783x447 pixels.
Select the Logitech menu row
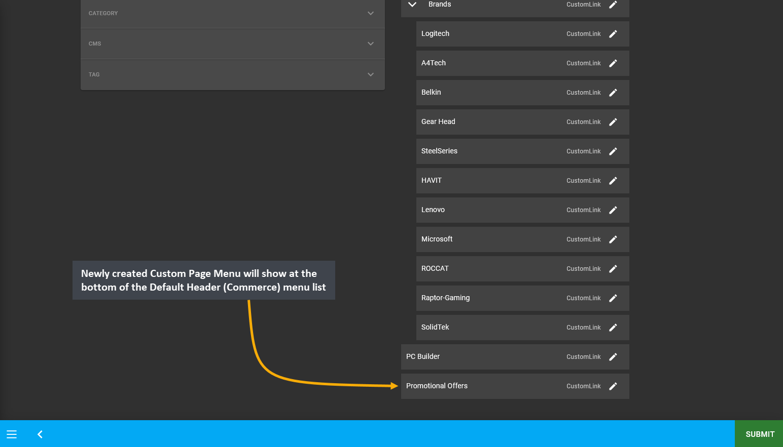[522, 34]
